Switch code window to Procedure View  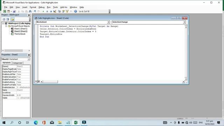pos(36,82)
